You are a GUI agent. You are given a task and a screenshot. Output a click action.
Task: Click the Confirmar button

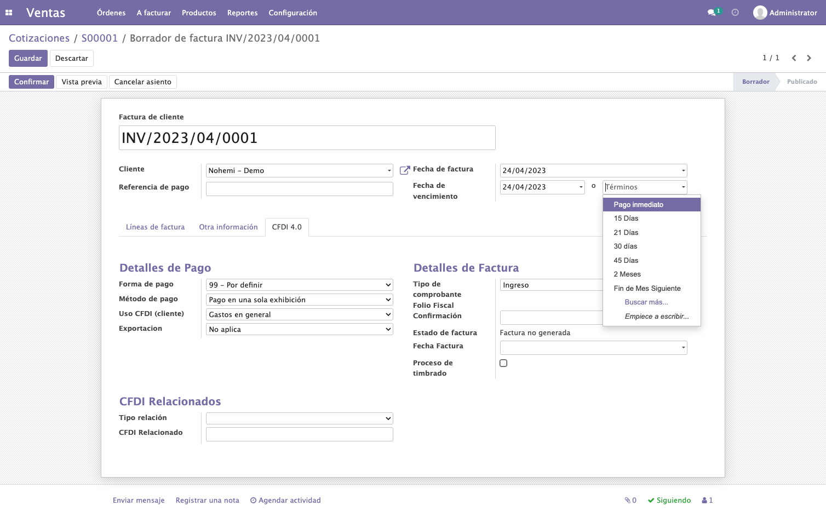31,82
